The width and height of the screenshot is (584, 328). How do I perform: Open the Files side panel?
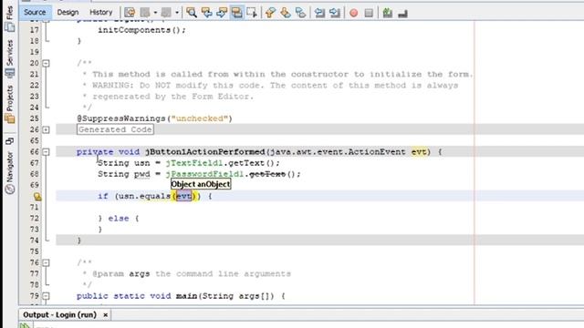point(10,18)
